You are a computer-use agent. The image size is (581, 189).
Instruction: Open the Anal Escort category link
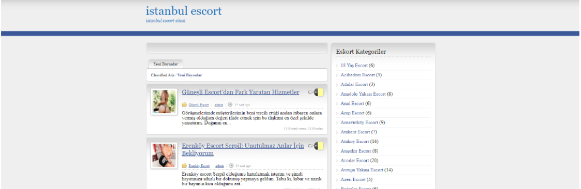[352, 104]
